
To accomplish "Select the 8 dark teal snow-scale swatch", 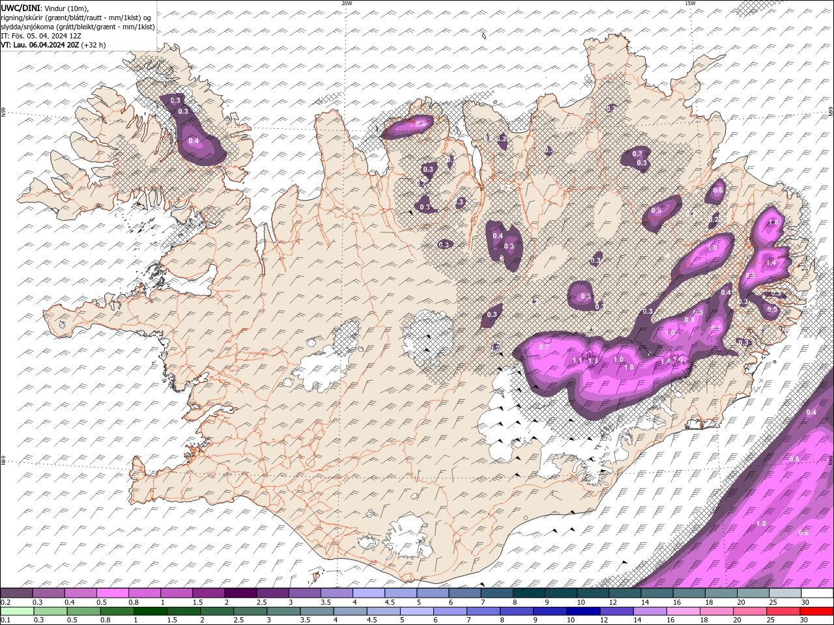I will (528, 593).
